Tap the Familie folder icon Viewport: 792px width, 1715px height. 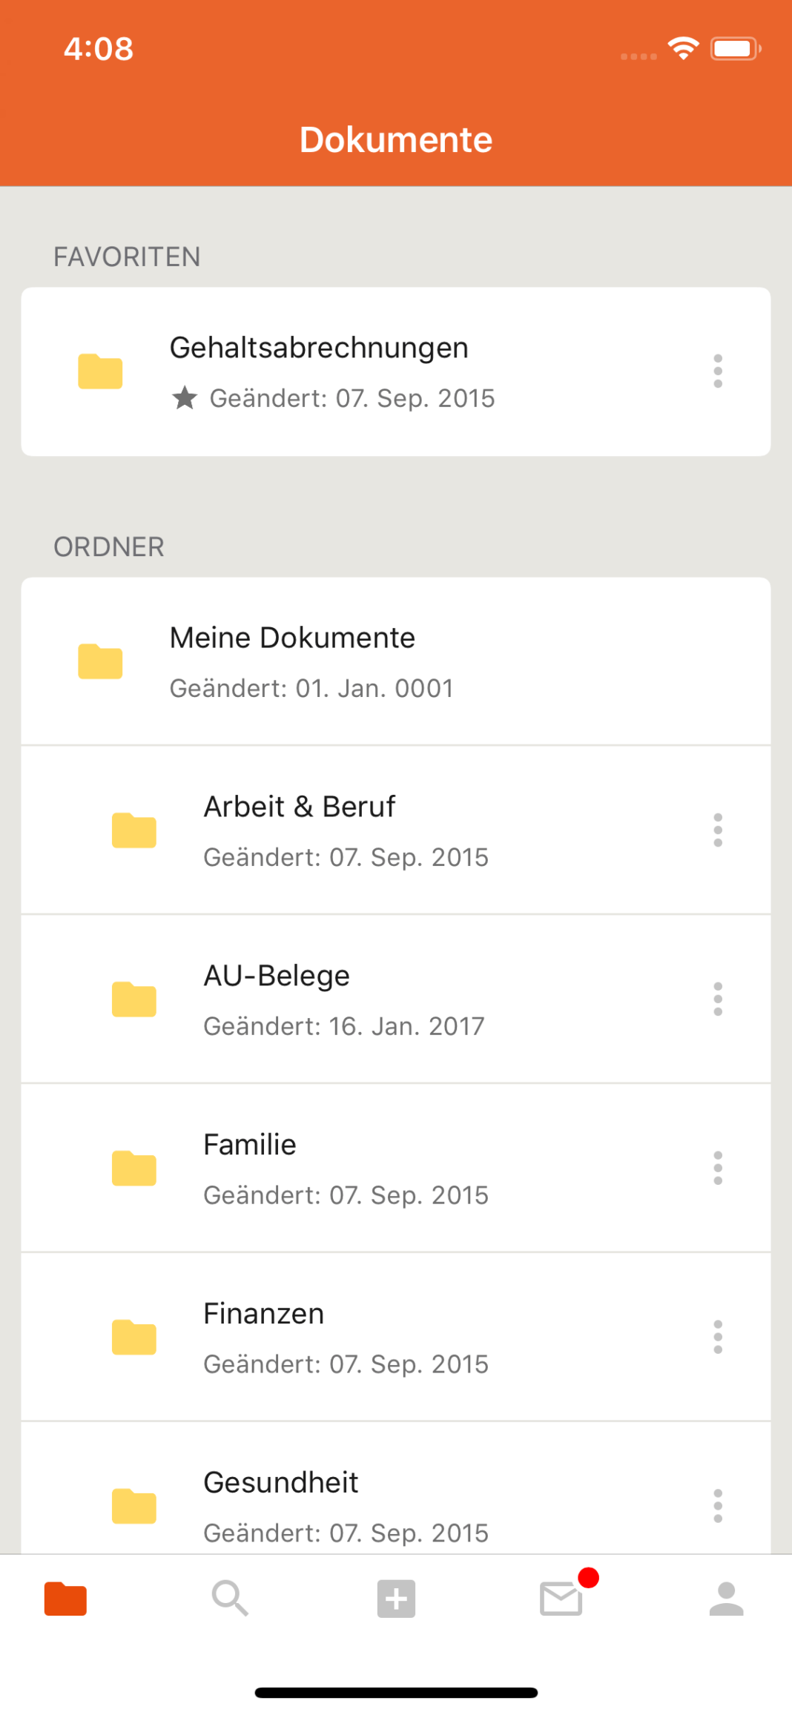[134, 1169]
